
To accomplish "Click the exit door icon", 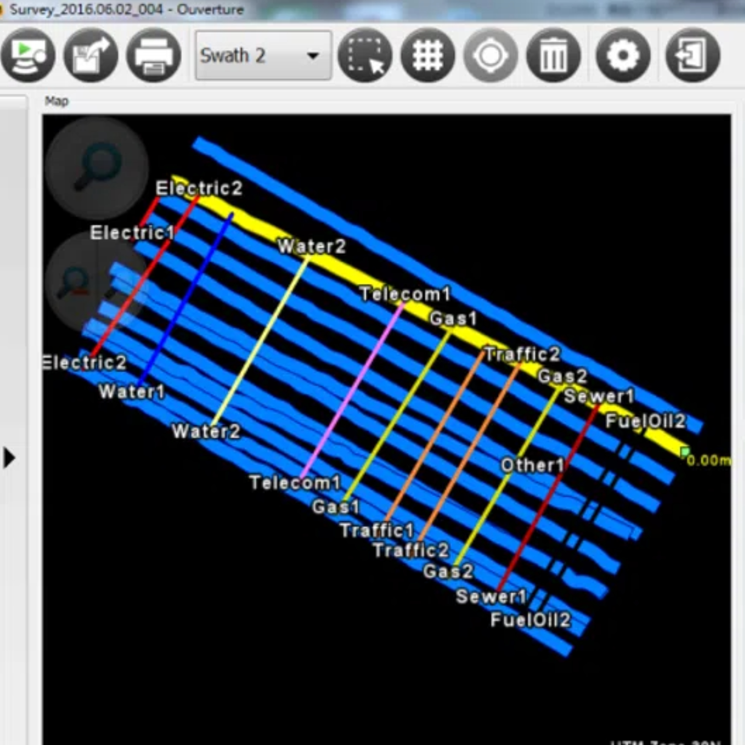I will click(692, 56).
